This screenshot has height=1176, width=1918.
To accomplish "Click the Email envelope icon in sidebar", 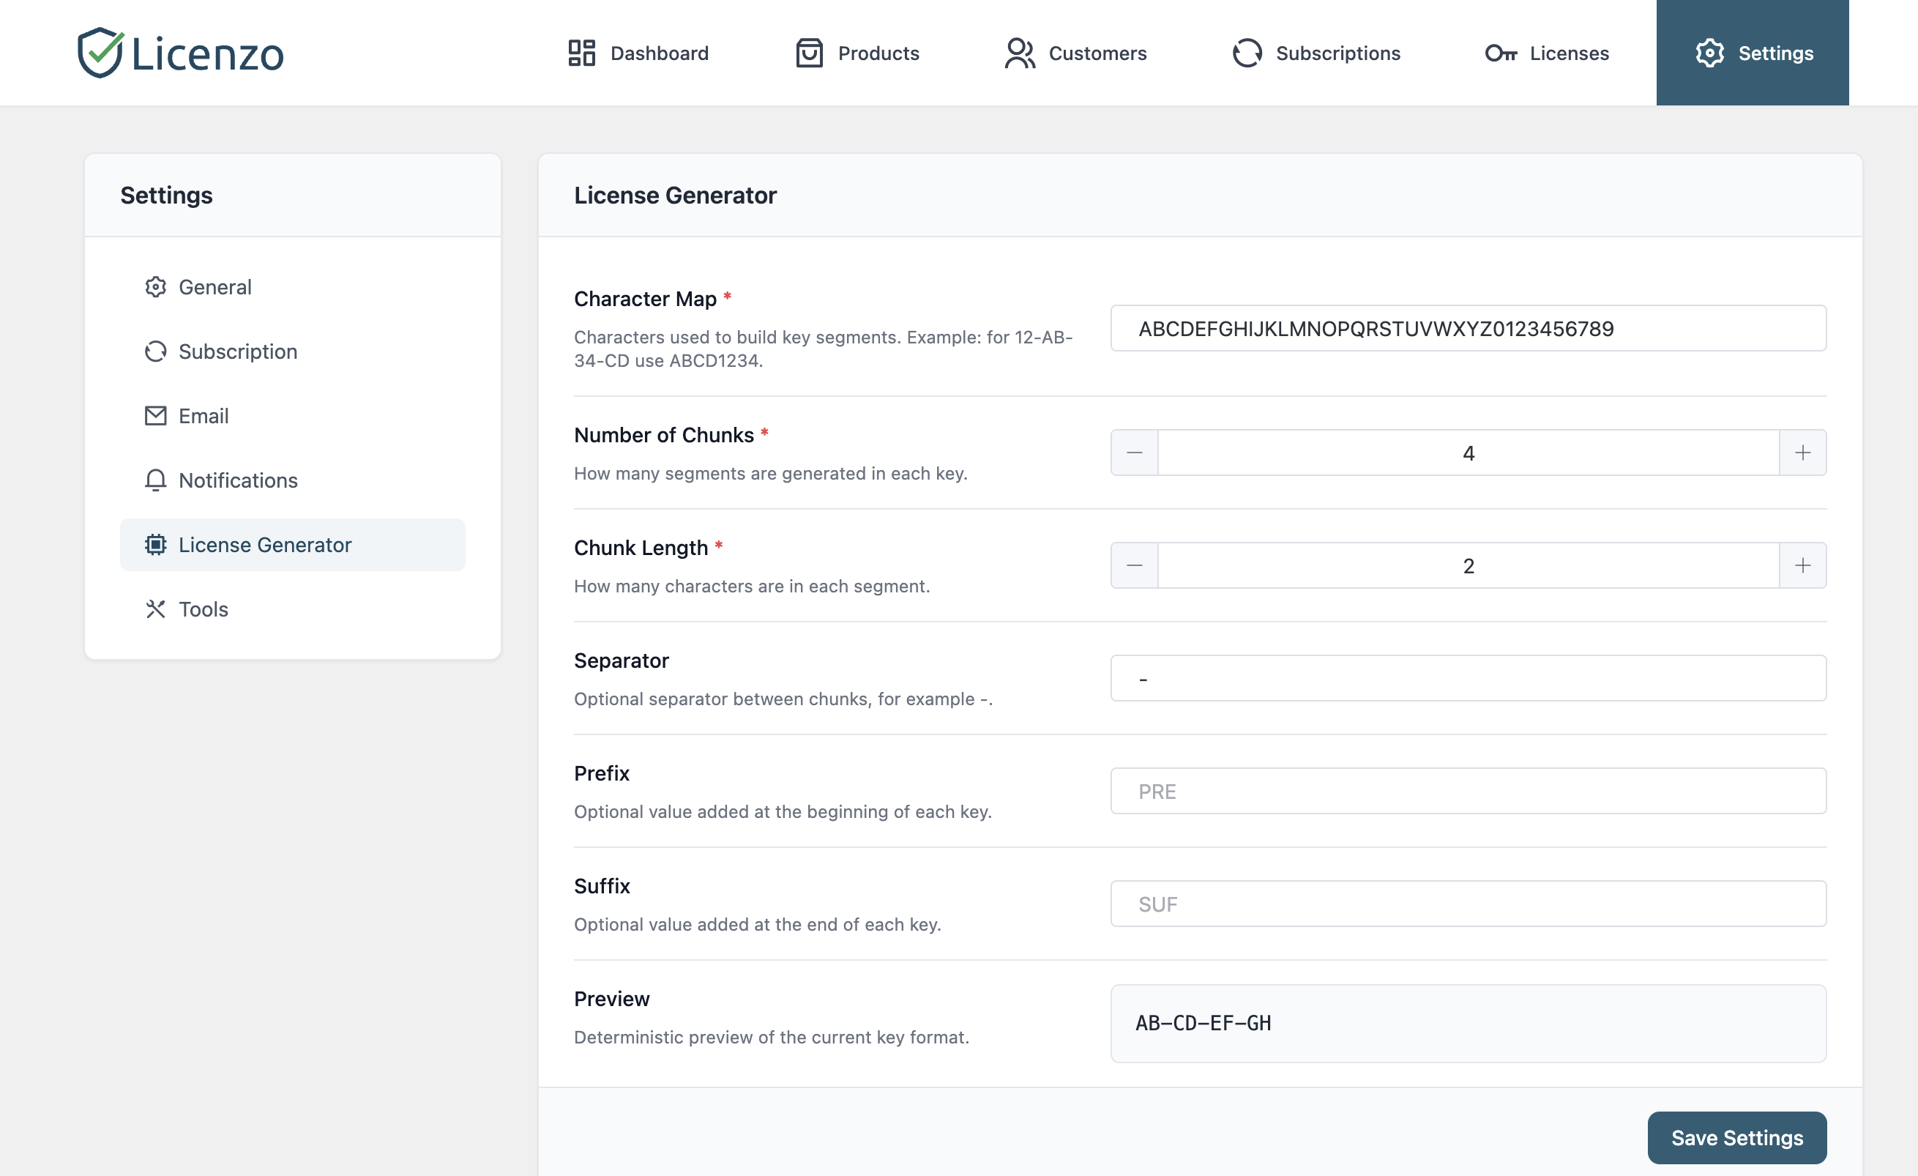I will tap(156, 415).
